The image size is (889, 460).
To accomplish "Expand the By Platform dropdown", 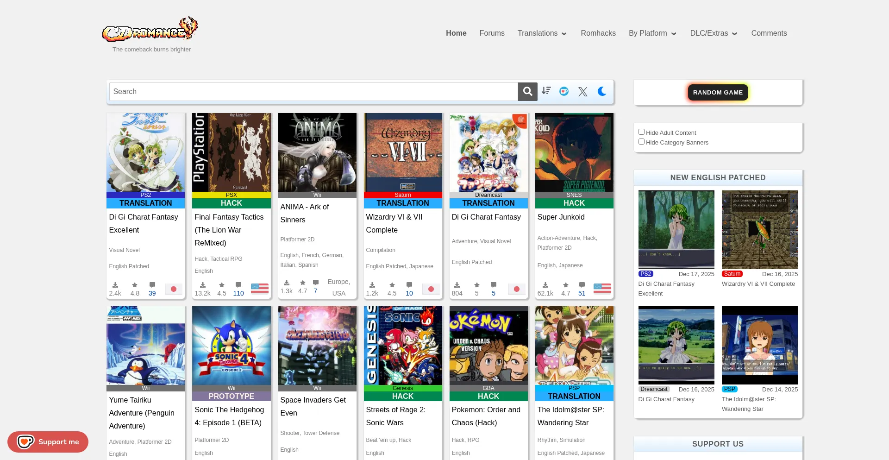I will click(652, 33).
